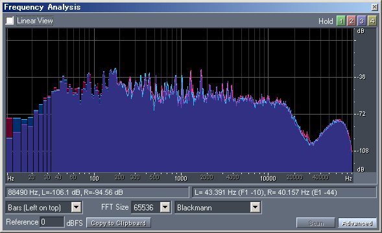Image resolution: width=382 pixels, height=233 pixels.
Task: Click the 40000 Hz axis label
Action: coord(320,177)
